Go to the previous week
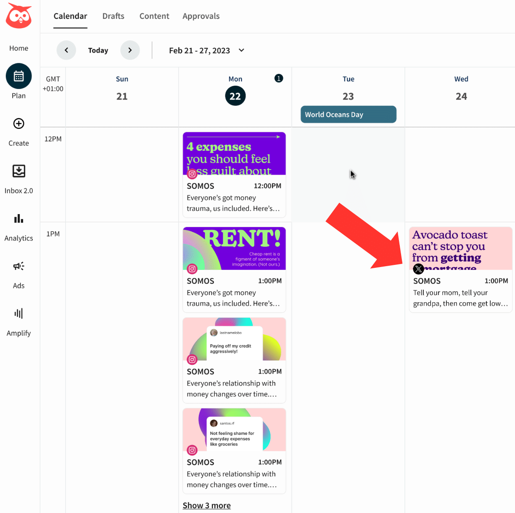 (66, 50)
